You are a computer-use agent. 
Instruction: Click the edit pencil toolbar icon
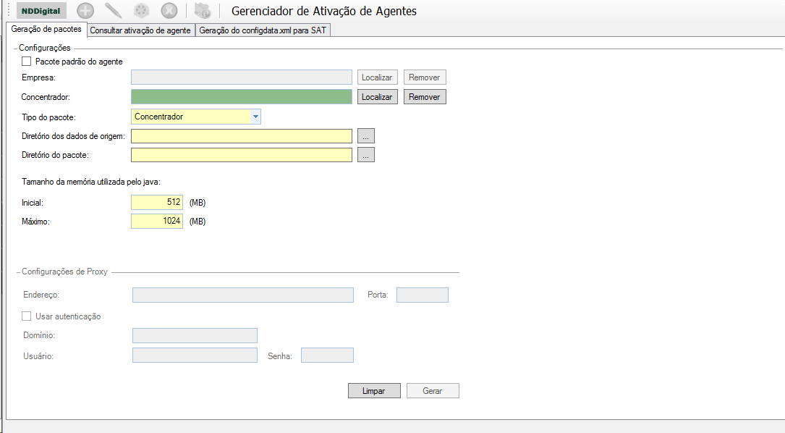pos(114,11)
